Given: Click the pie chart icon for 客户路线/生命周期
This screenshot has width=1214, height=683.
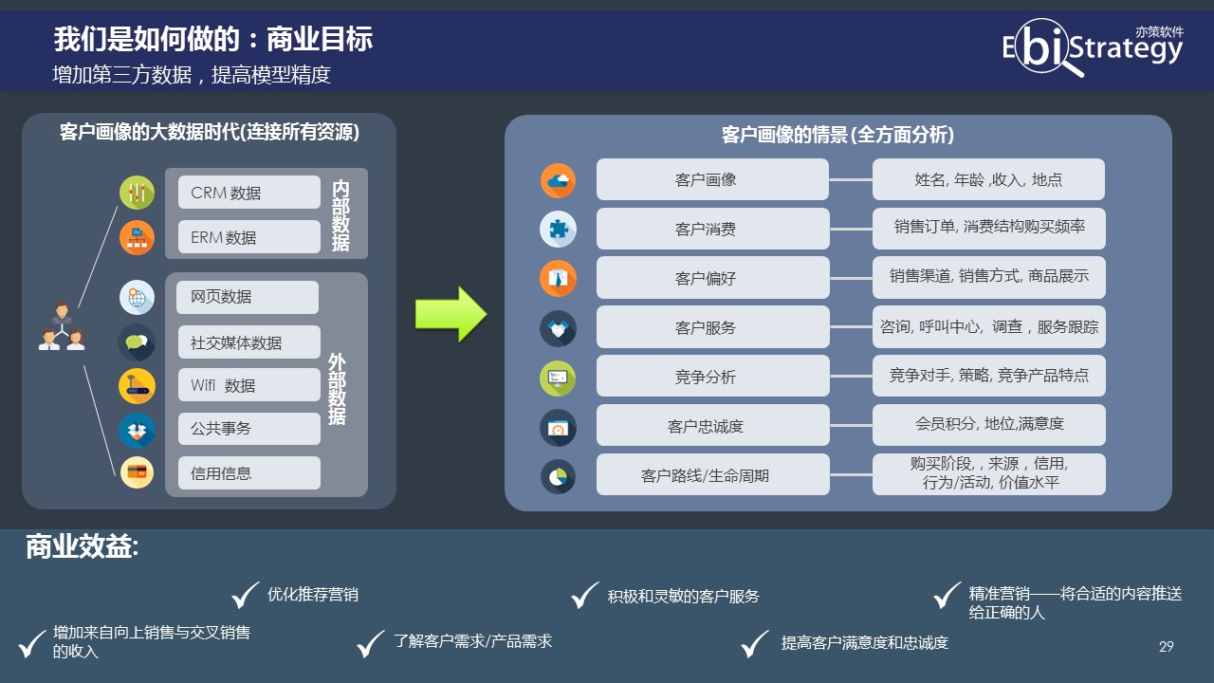Looking at the screenshot, I should coord(558,474).
